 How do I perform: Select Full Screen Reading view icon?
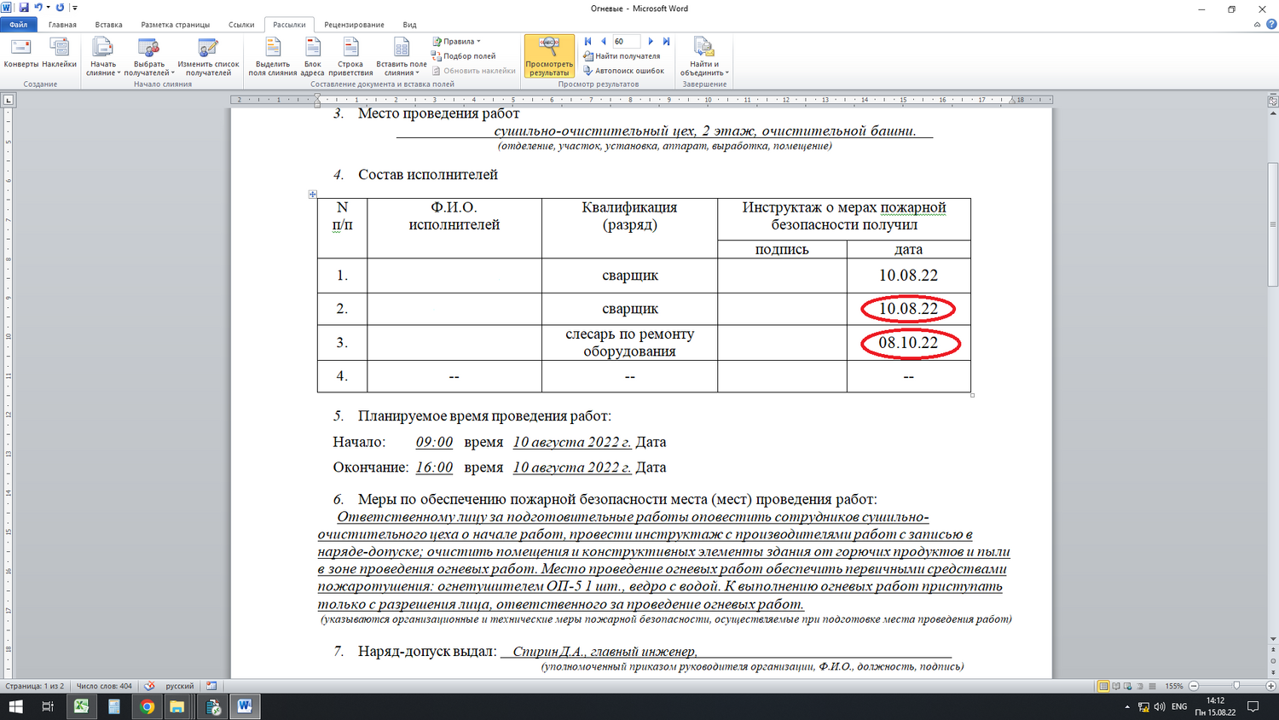point(1115,686)
